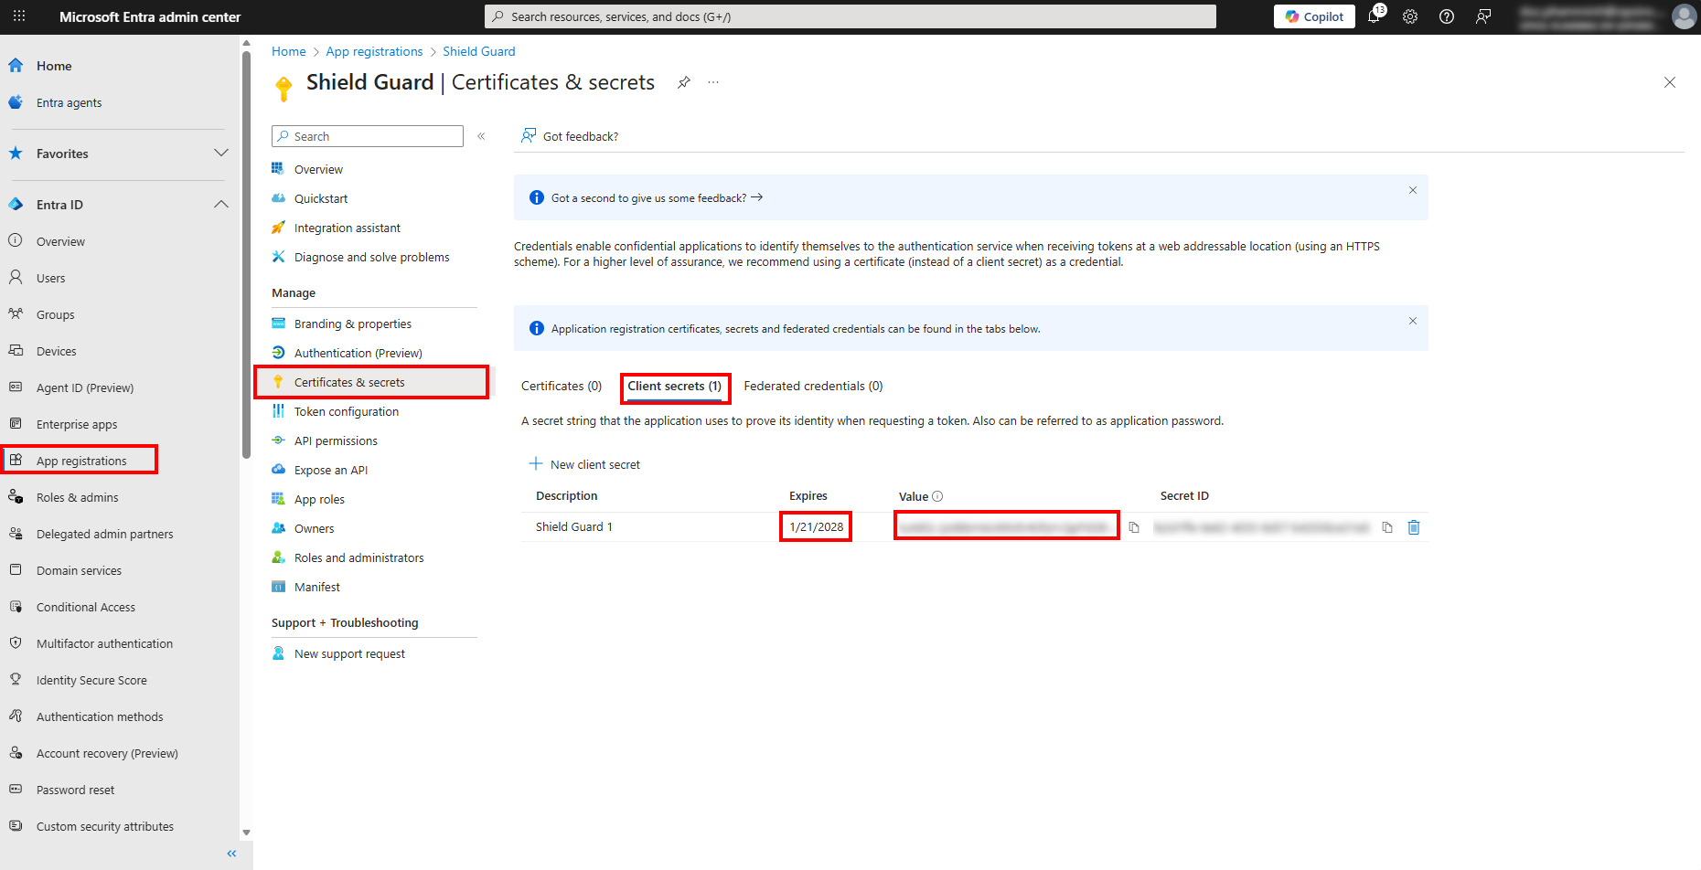Collapse the left navigation sidebar
This screenshot has height=870, width=1701.
coord(231,854)
